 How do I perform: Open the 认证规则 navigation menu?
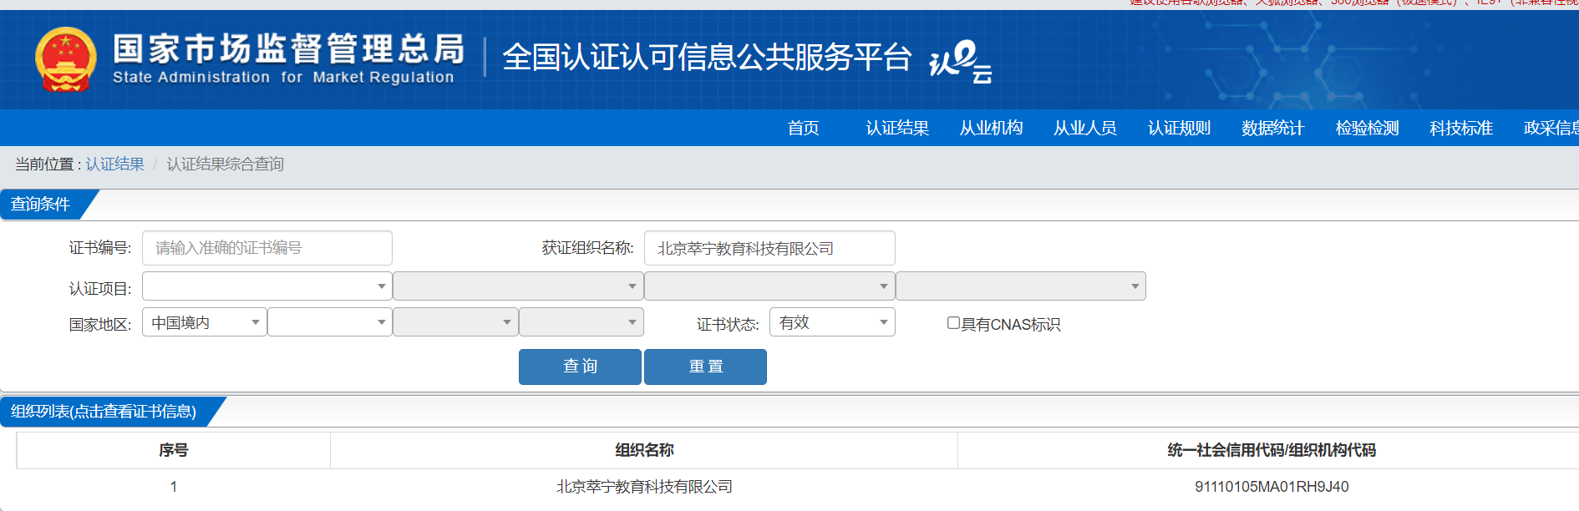[x=1179, y=128]
